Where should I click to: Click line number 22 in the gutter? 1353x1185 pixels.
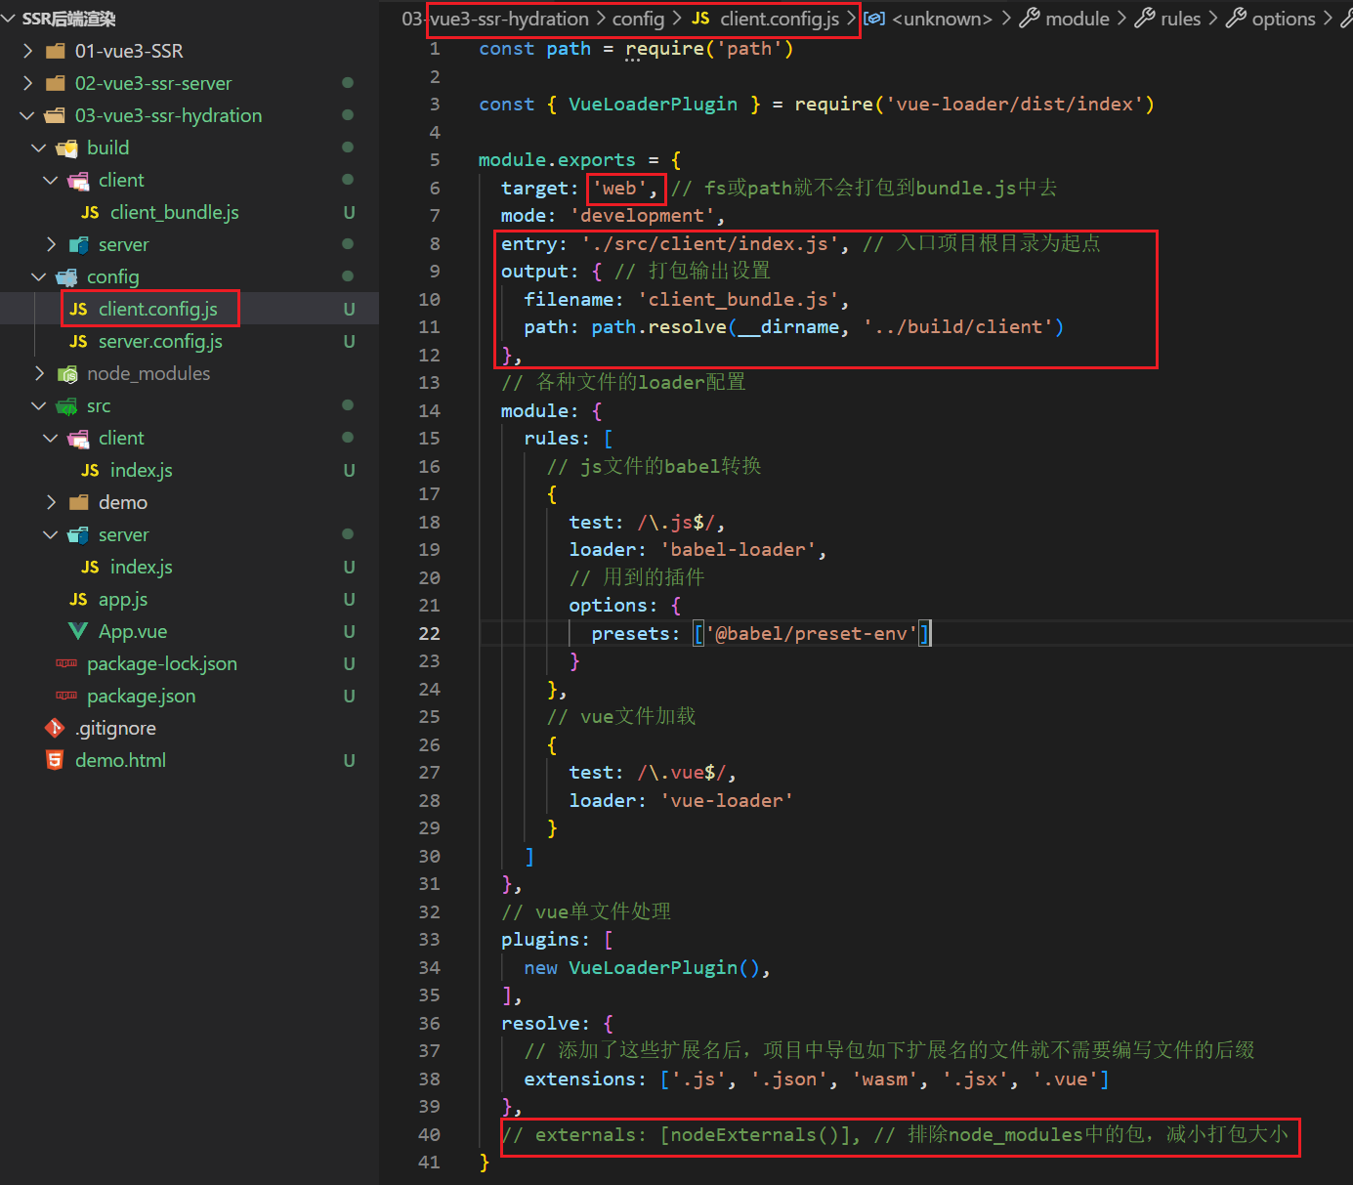pyautogui.click(x=429, y=633)
